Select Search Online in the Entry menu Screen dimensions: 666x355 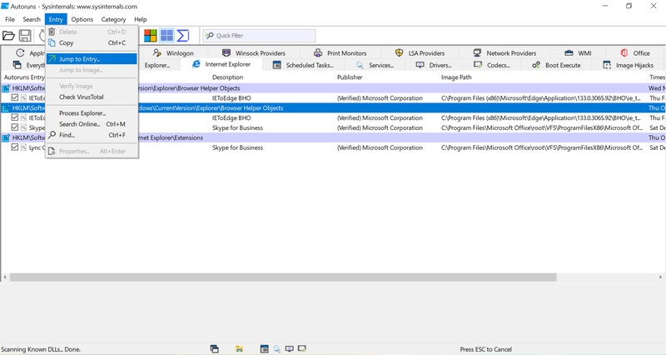point(79,124)
